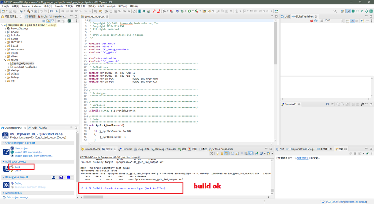Toggle scroll lock in build console
This screenshot has width=374, height=204.
tap(237, 154)
